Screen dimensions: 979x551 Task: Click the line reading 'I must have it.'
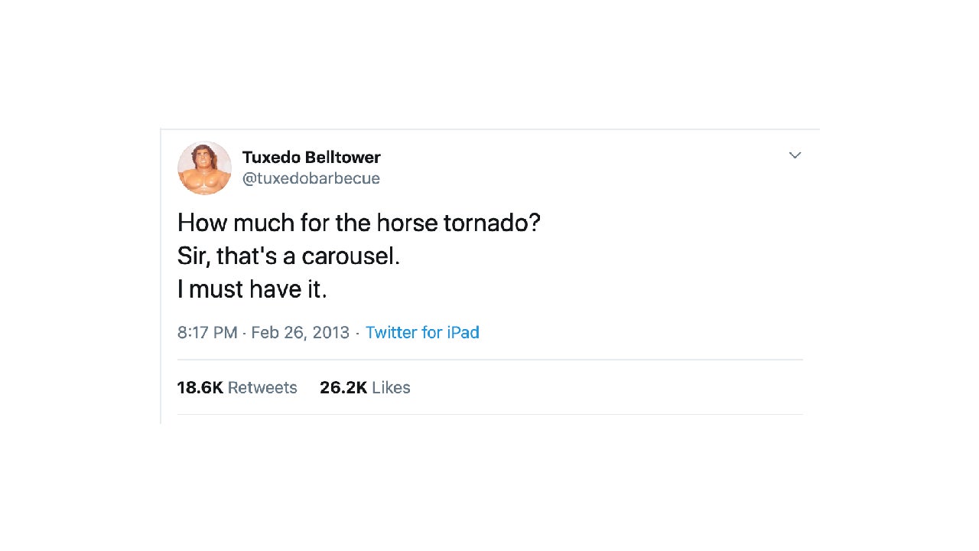[252, 289]
